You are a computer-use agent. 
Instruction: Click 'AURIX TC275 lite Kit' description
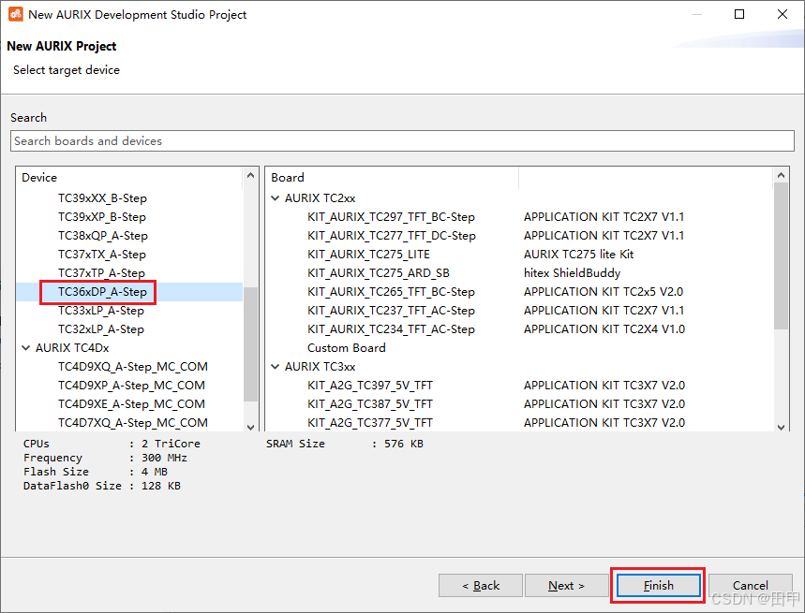click(578, 255)
